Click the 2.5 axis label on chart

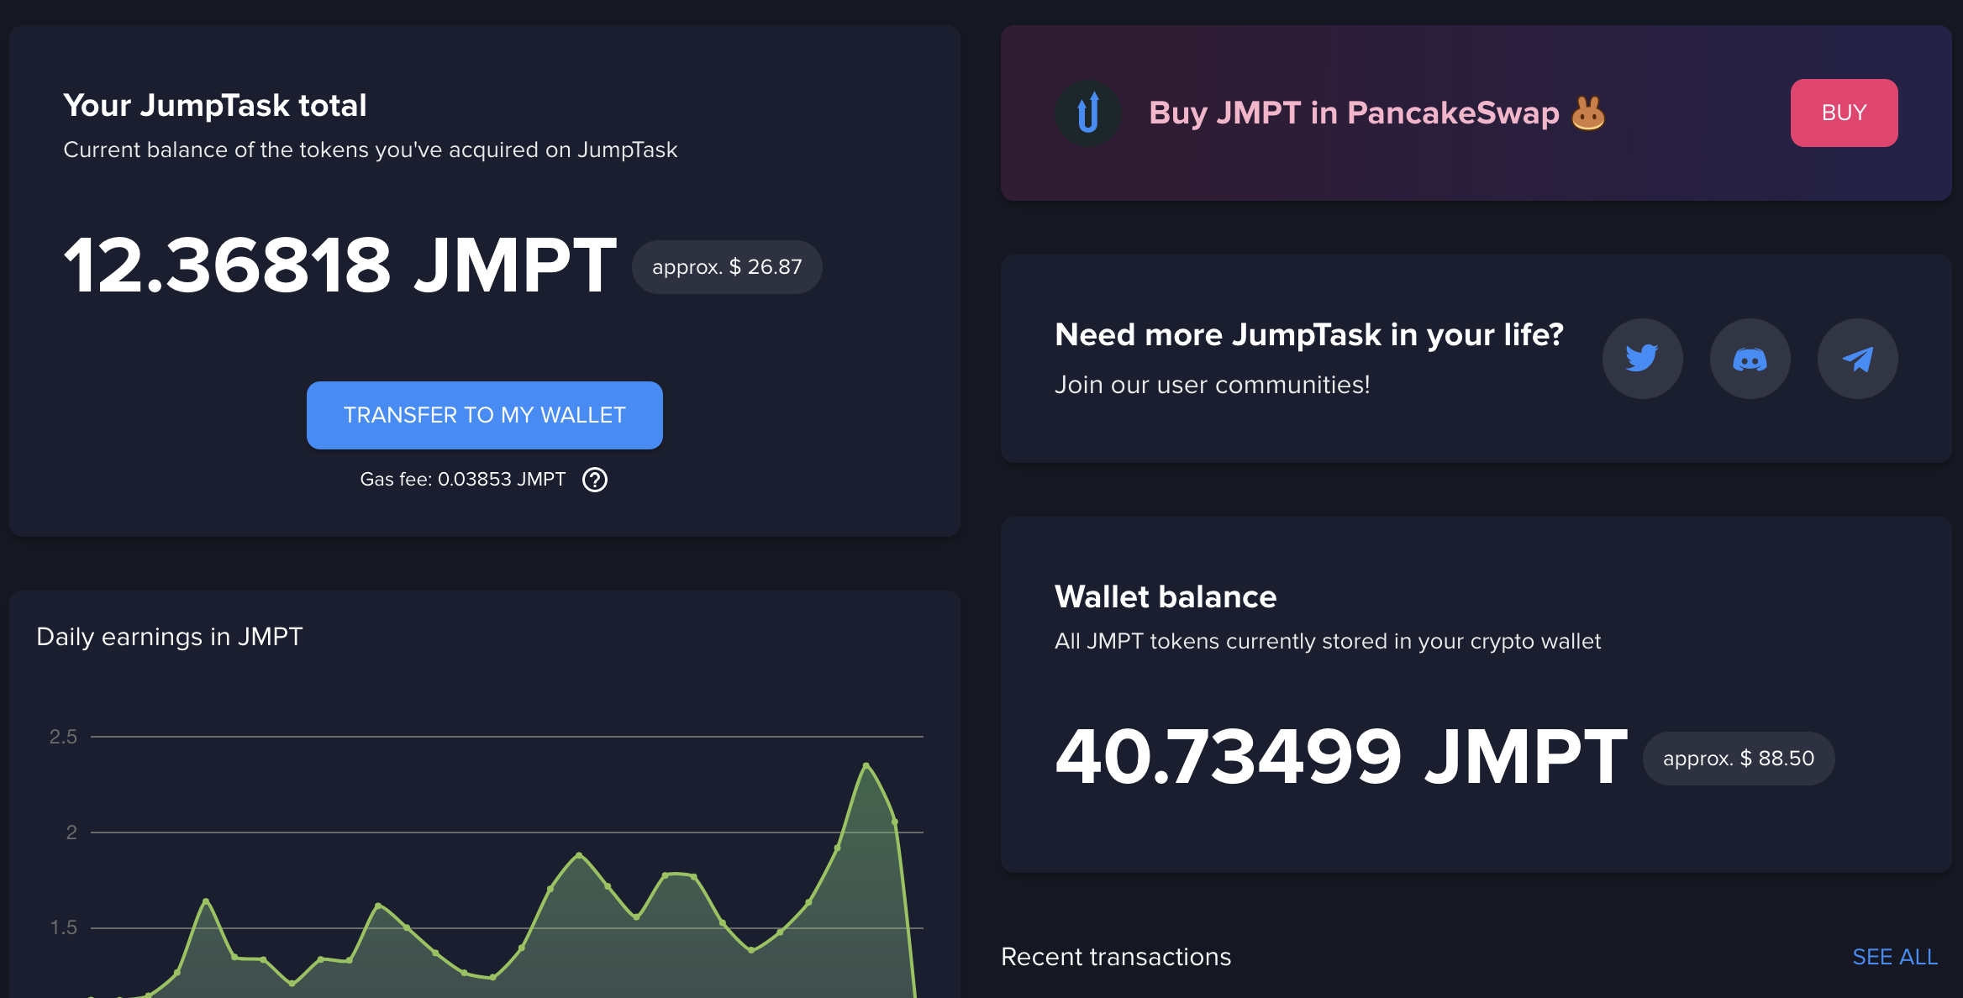click(63, 737)
